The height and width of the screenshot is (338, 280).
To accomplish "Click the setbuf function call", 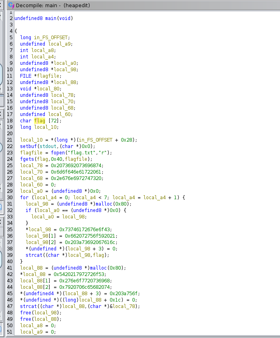I will [28, 146].
